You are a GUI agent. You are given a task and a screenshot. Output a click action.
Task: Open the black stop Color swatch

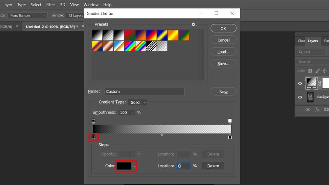click(124, 166)
